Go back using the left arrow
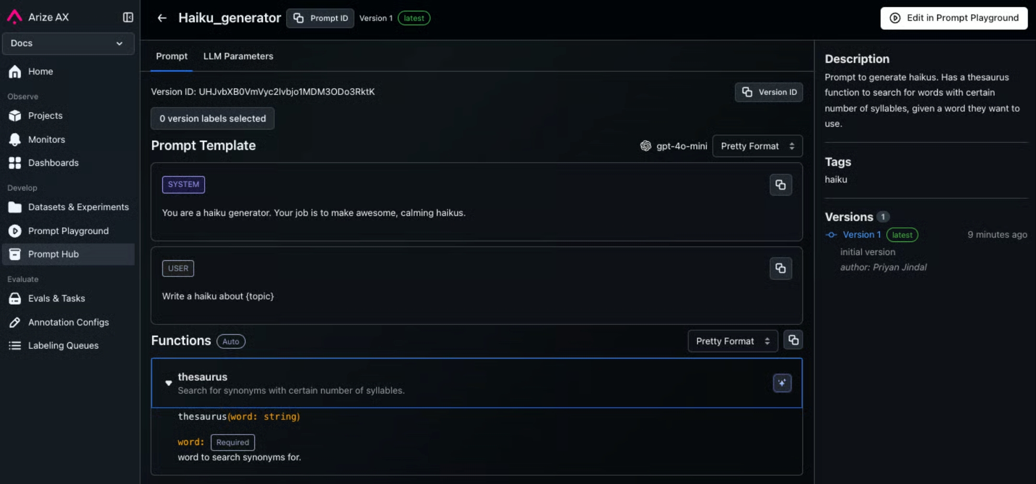 click(x=162, y=18)
